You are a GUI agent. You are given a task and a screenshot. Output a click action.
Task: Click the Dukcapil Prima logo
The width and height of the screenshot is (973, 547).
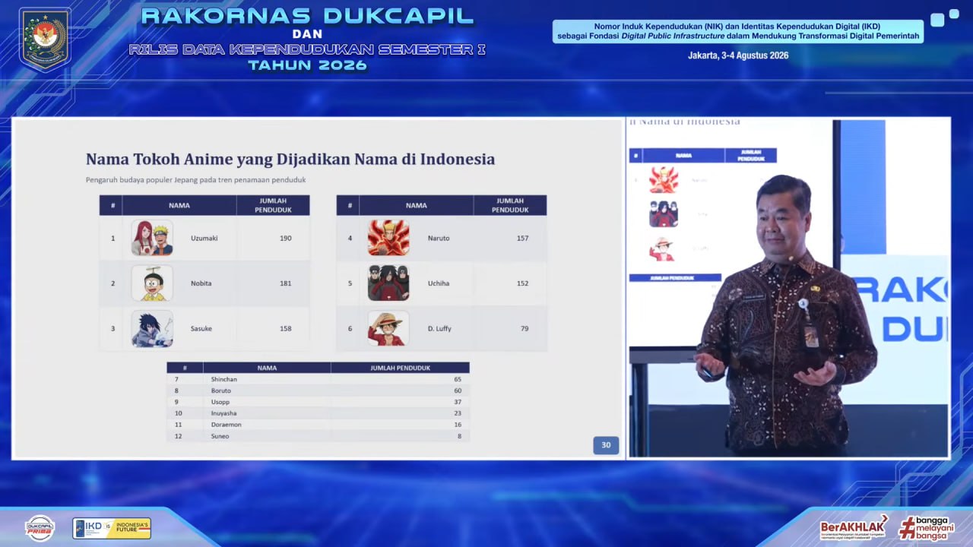click(40, 528)
